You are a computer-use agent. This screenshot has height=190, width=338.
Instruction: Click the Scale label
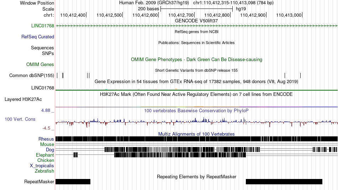pos(48,9)
